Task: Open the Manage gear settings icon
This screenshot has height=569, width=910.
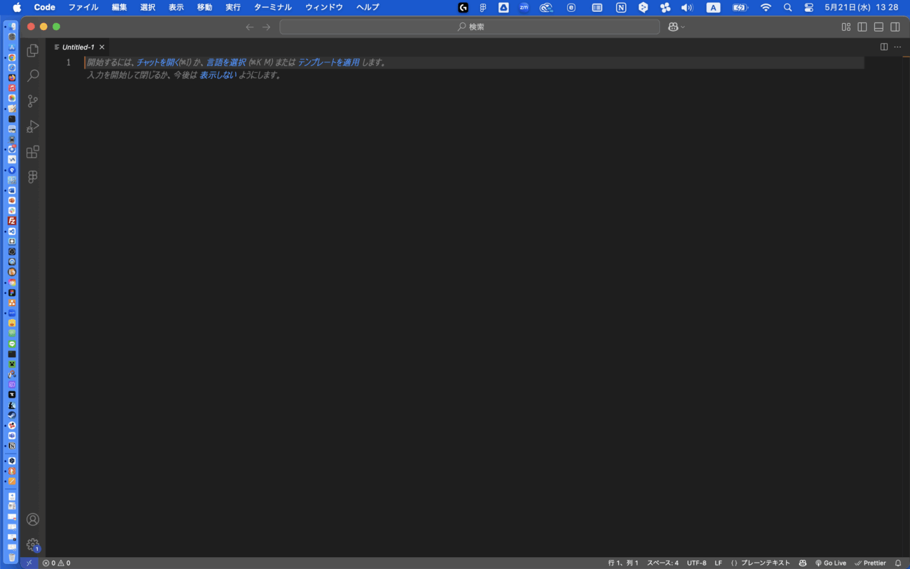Action: pos(32,545)
